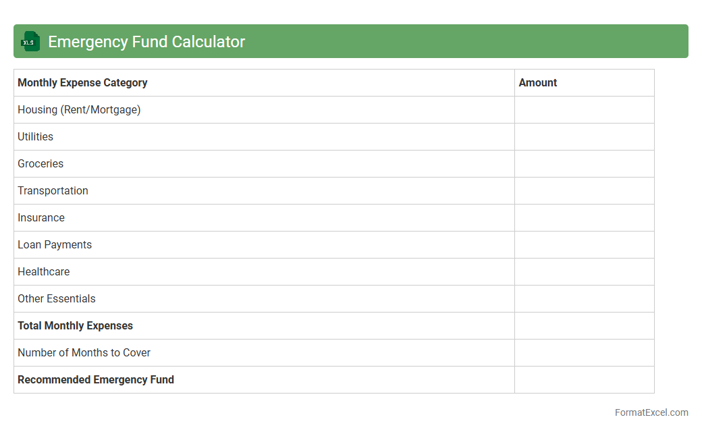
Task: Open the FormatExcel.com link
Action: [651, 412]
